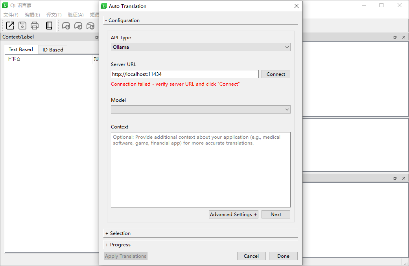Screen dimensions: 409x266
Task: Click the "API Type" label
Action: [121, 37]
